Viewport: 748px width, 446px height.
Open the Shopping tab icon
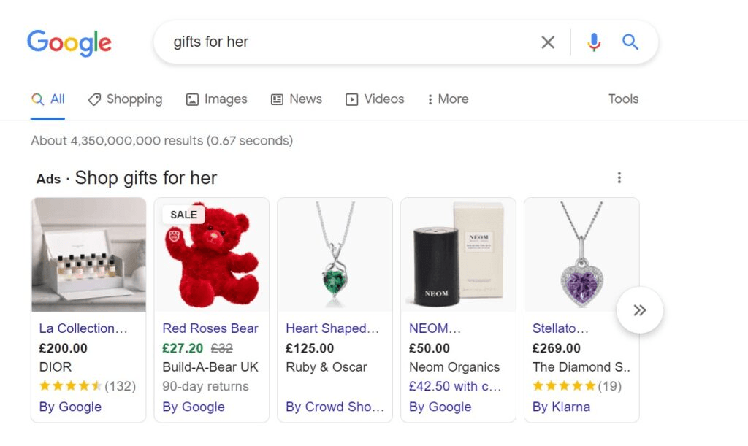(x=96, y=99)
